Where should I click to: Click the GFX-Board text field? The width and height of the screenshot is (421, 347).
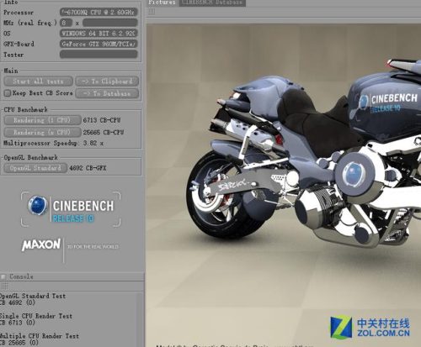point(99,44)
